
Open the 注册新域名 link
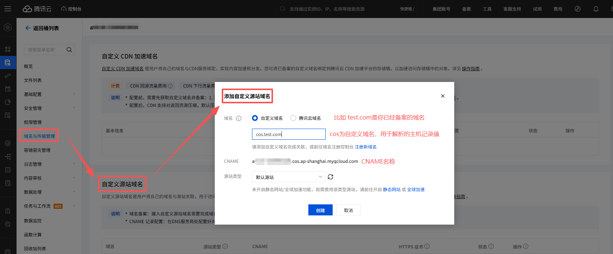[x=365, y=147]
